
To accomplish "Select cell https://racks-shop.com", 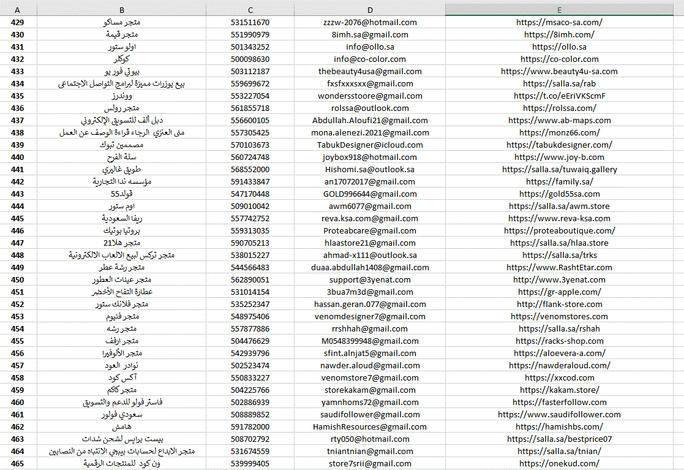I will [559, 340].
